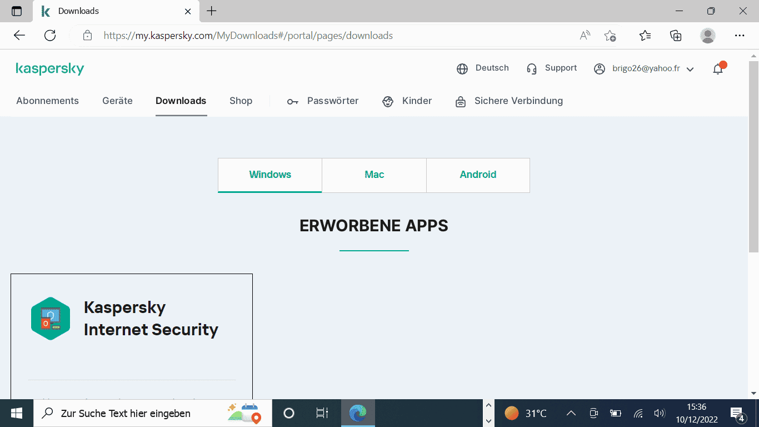Click the Microsoft Edge taskbar icon
This screenshot has height=427, width=759.
[x=358, y=413]
